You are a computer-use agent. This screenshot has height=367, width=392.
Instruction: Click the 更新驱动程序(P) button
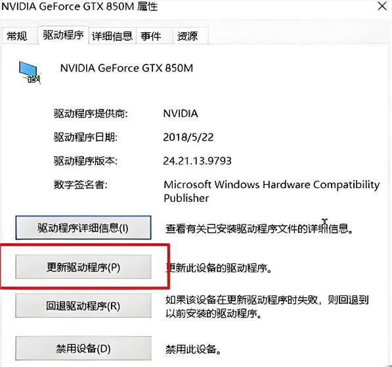[x=83, y=267]
